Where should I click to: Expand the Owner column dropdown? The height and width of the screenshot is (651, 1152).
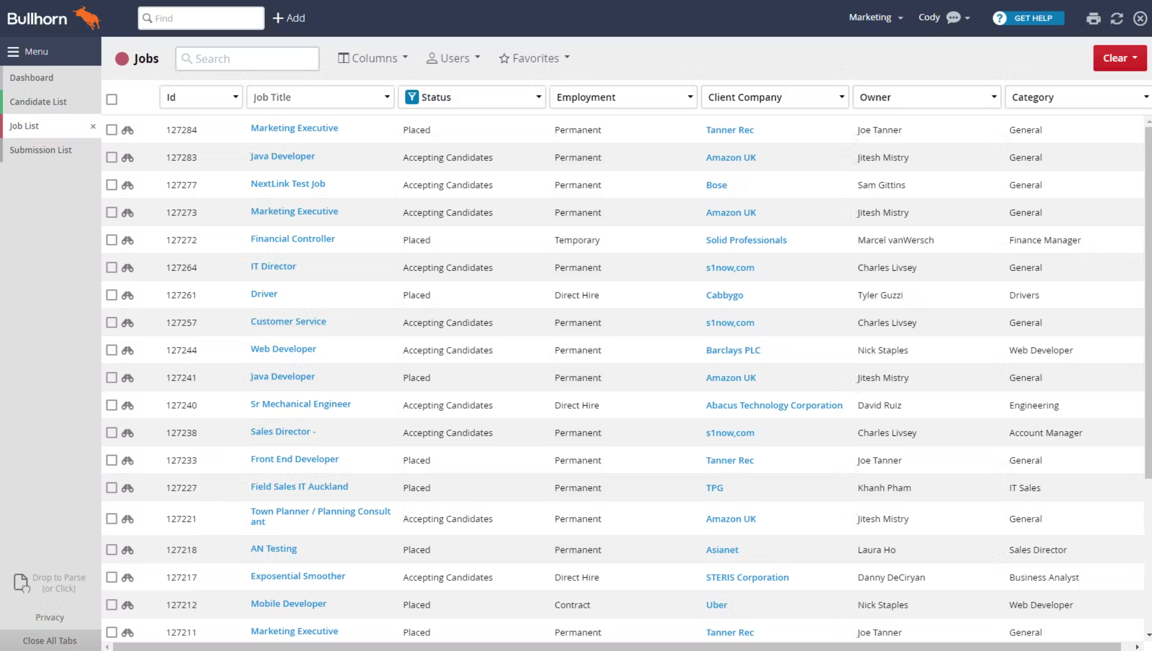pos(994,97)
